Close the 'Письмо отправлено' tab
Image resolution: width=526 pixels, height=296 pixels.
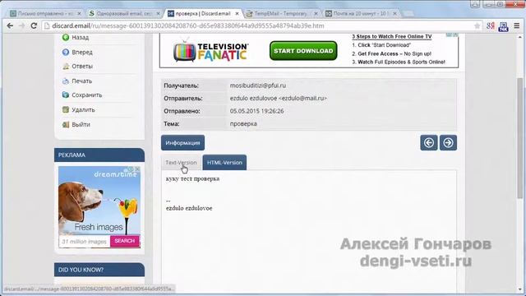pos(79,13)
